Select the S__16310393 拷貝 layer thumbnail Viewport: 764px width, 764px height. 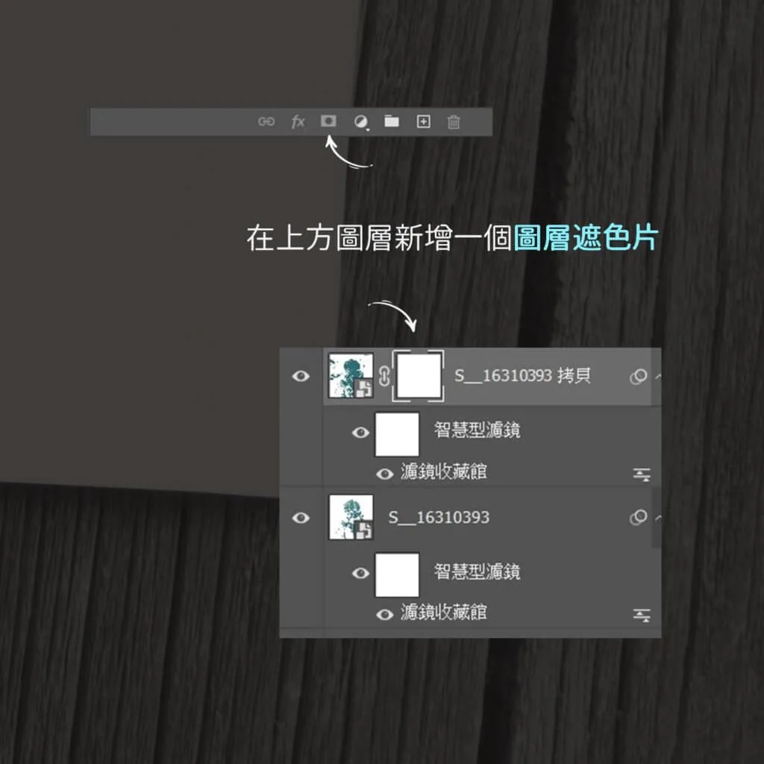[351, 376]
